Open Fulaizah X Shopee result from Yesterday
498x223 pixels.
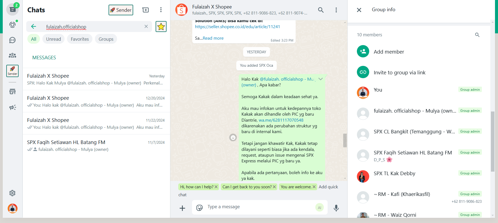point(96,79)
